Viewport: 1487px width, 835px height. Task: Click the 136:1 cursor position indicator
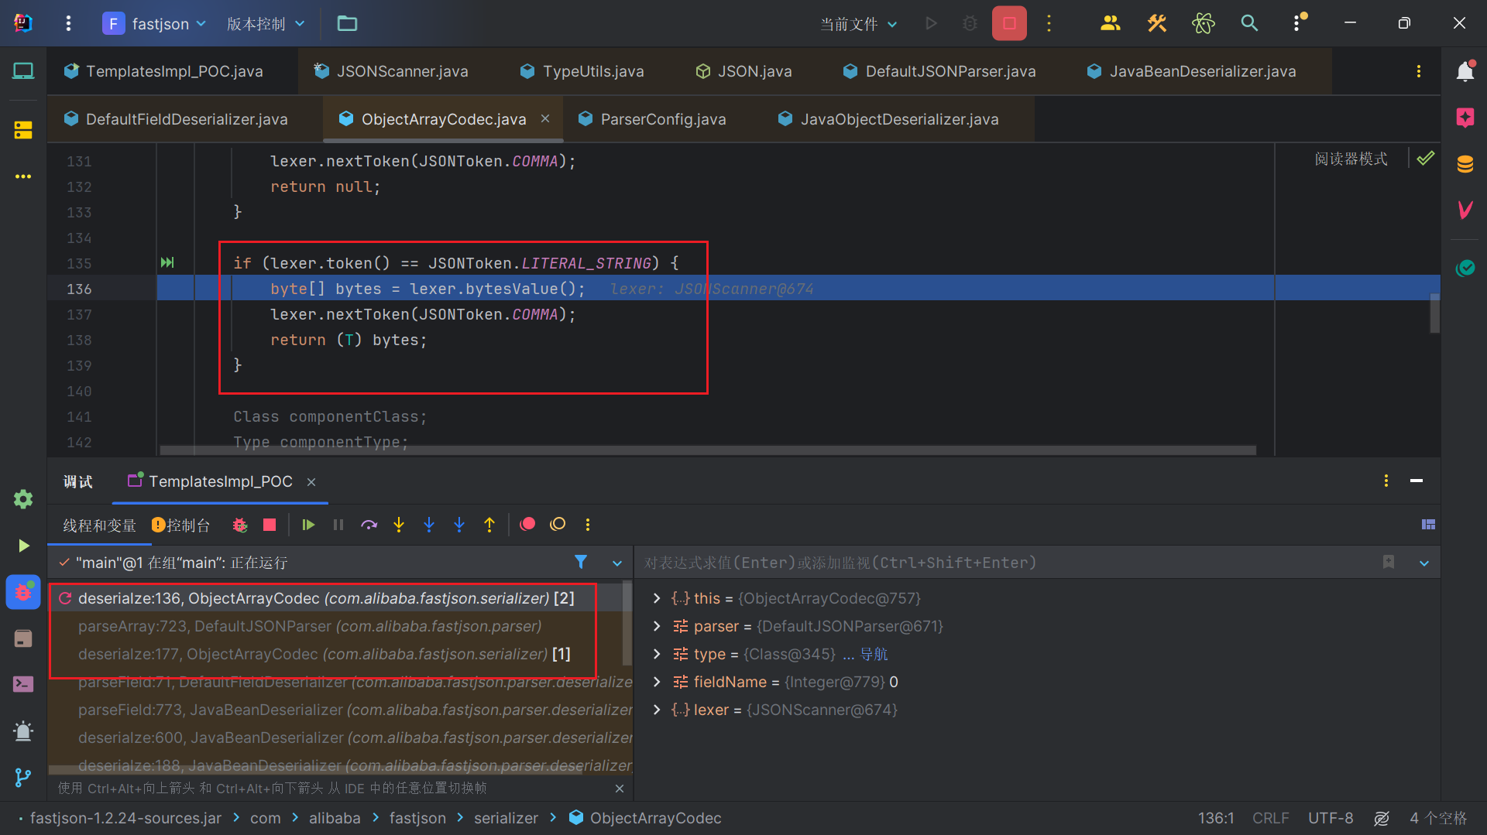(x=1216, y=818)
